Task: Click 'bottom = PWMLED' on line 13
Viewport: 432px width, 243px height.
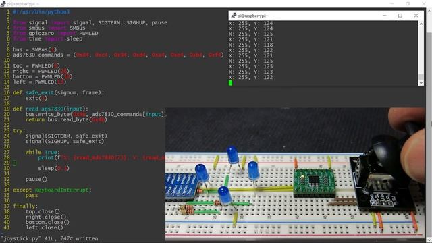Action: 37,76
